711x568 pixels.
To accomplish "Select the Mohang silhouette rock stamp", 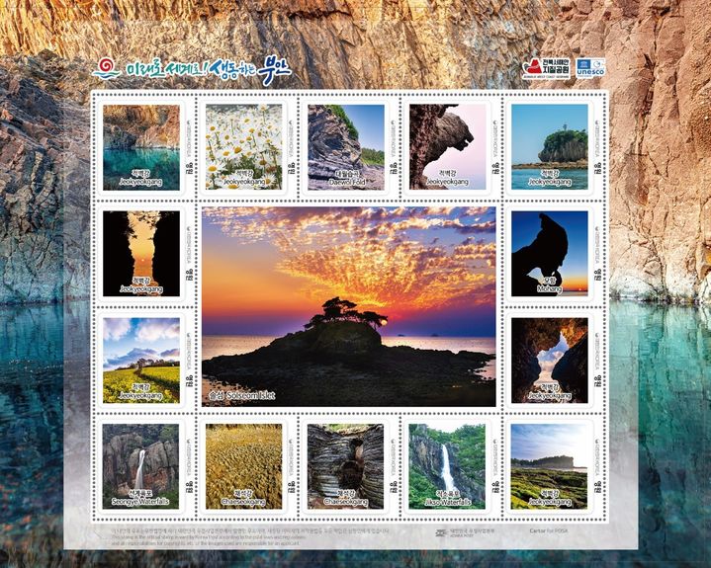I will (550, 254).
